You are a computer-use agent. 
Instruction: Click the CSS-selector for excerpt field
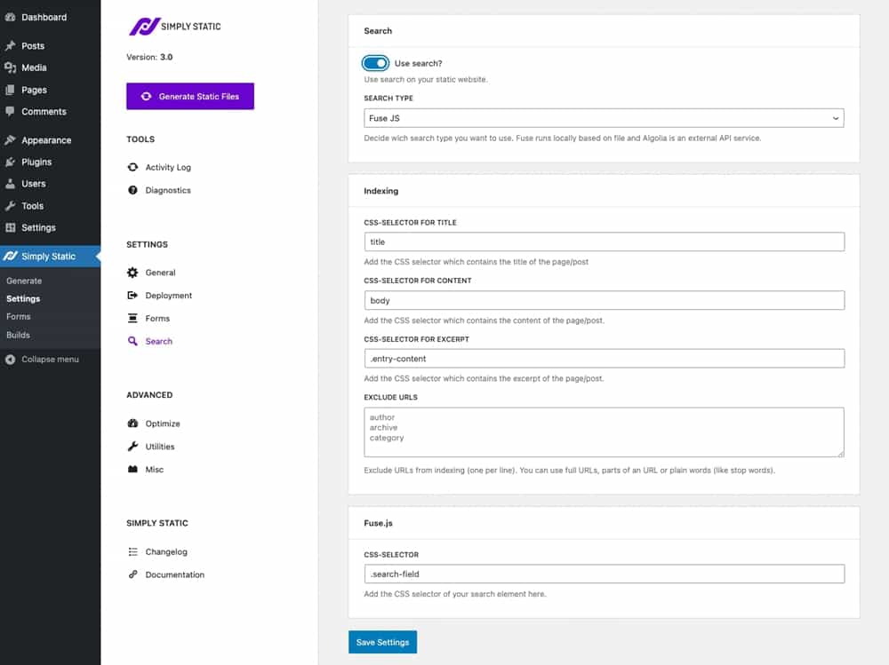[605, 359]
